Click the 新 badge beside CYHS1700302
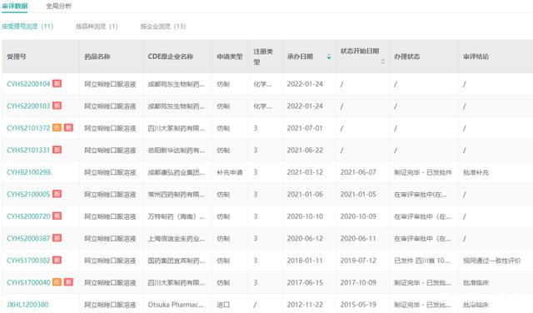 57,261
